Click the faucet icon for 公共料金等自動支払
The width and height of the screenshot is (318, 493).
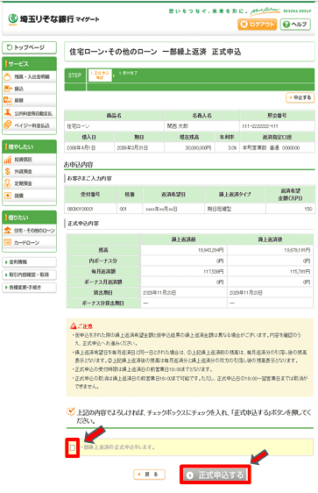pos(8,112)
